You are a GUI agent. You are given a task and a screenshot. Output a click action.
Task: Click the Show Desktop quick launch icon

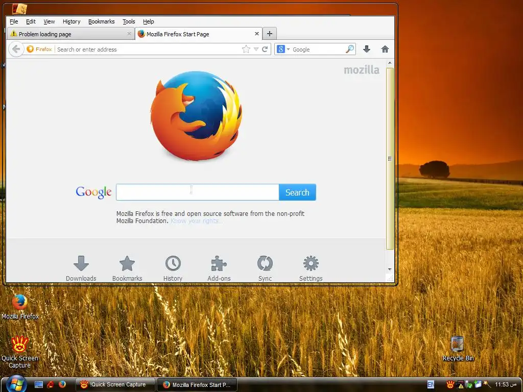39,385
